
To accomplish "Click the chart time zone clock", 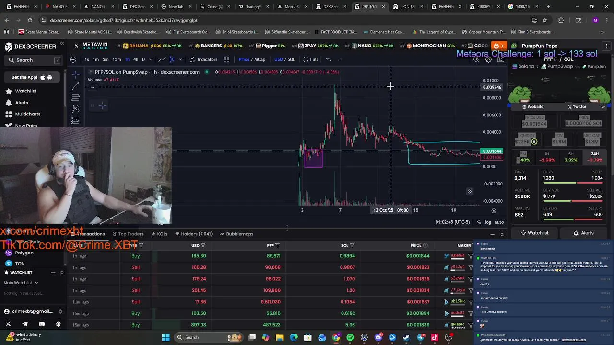I will click(453, 222).
